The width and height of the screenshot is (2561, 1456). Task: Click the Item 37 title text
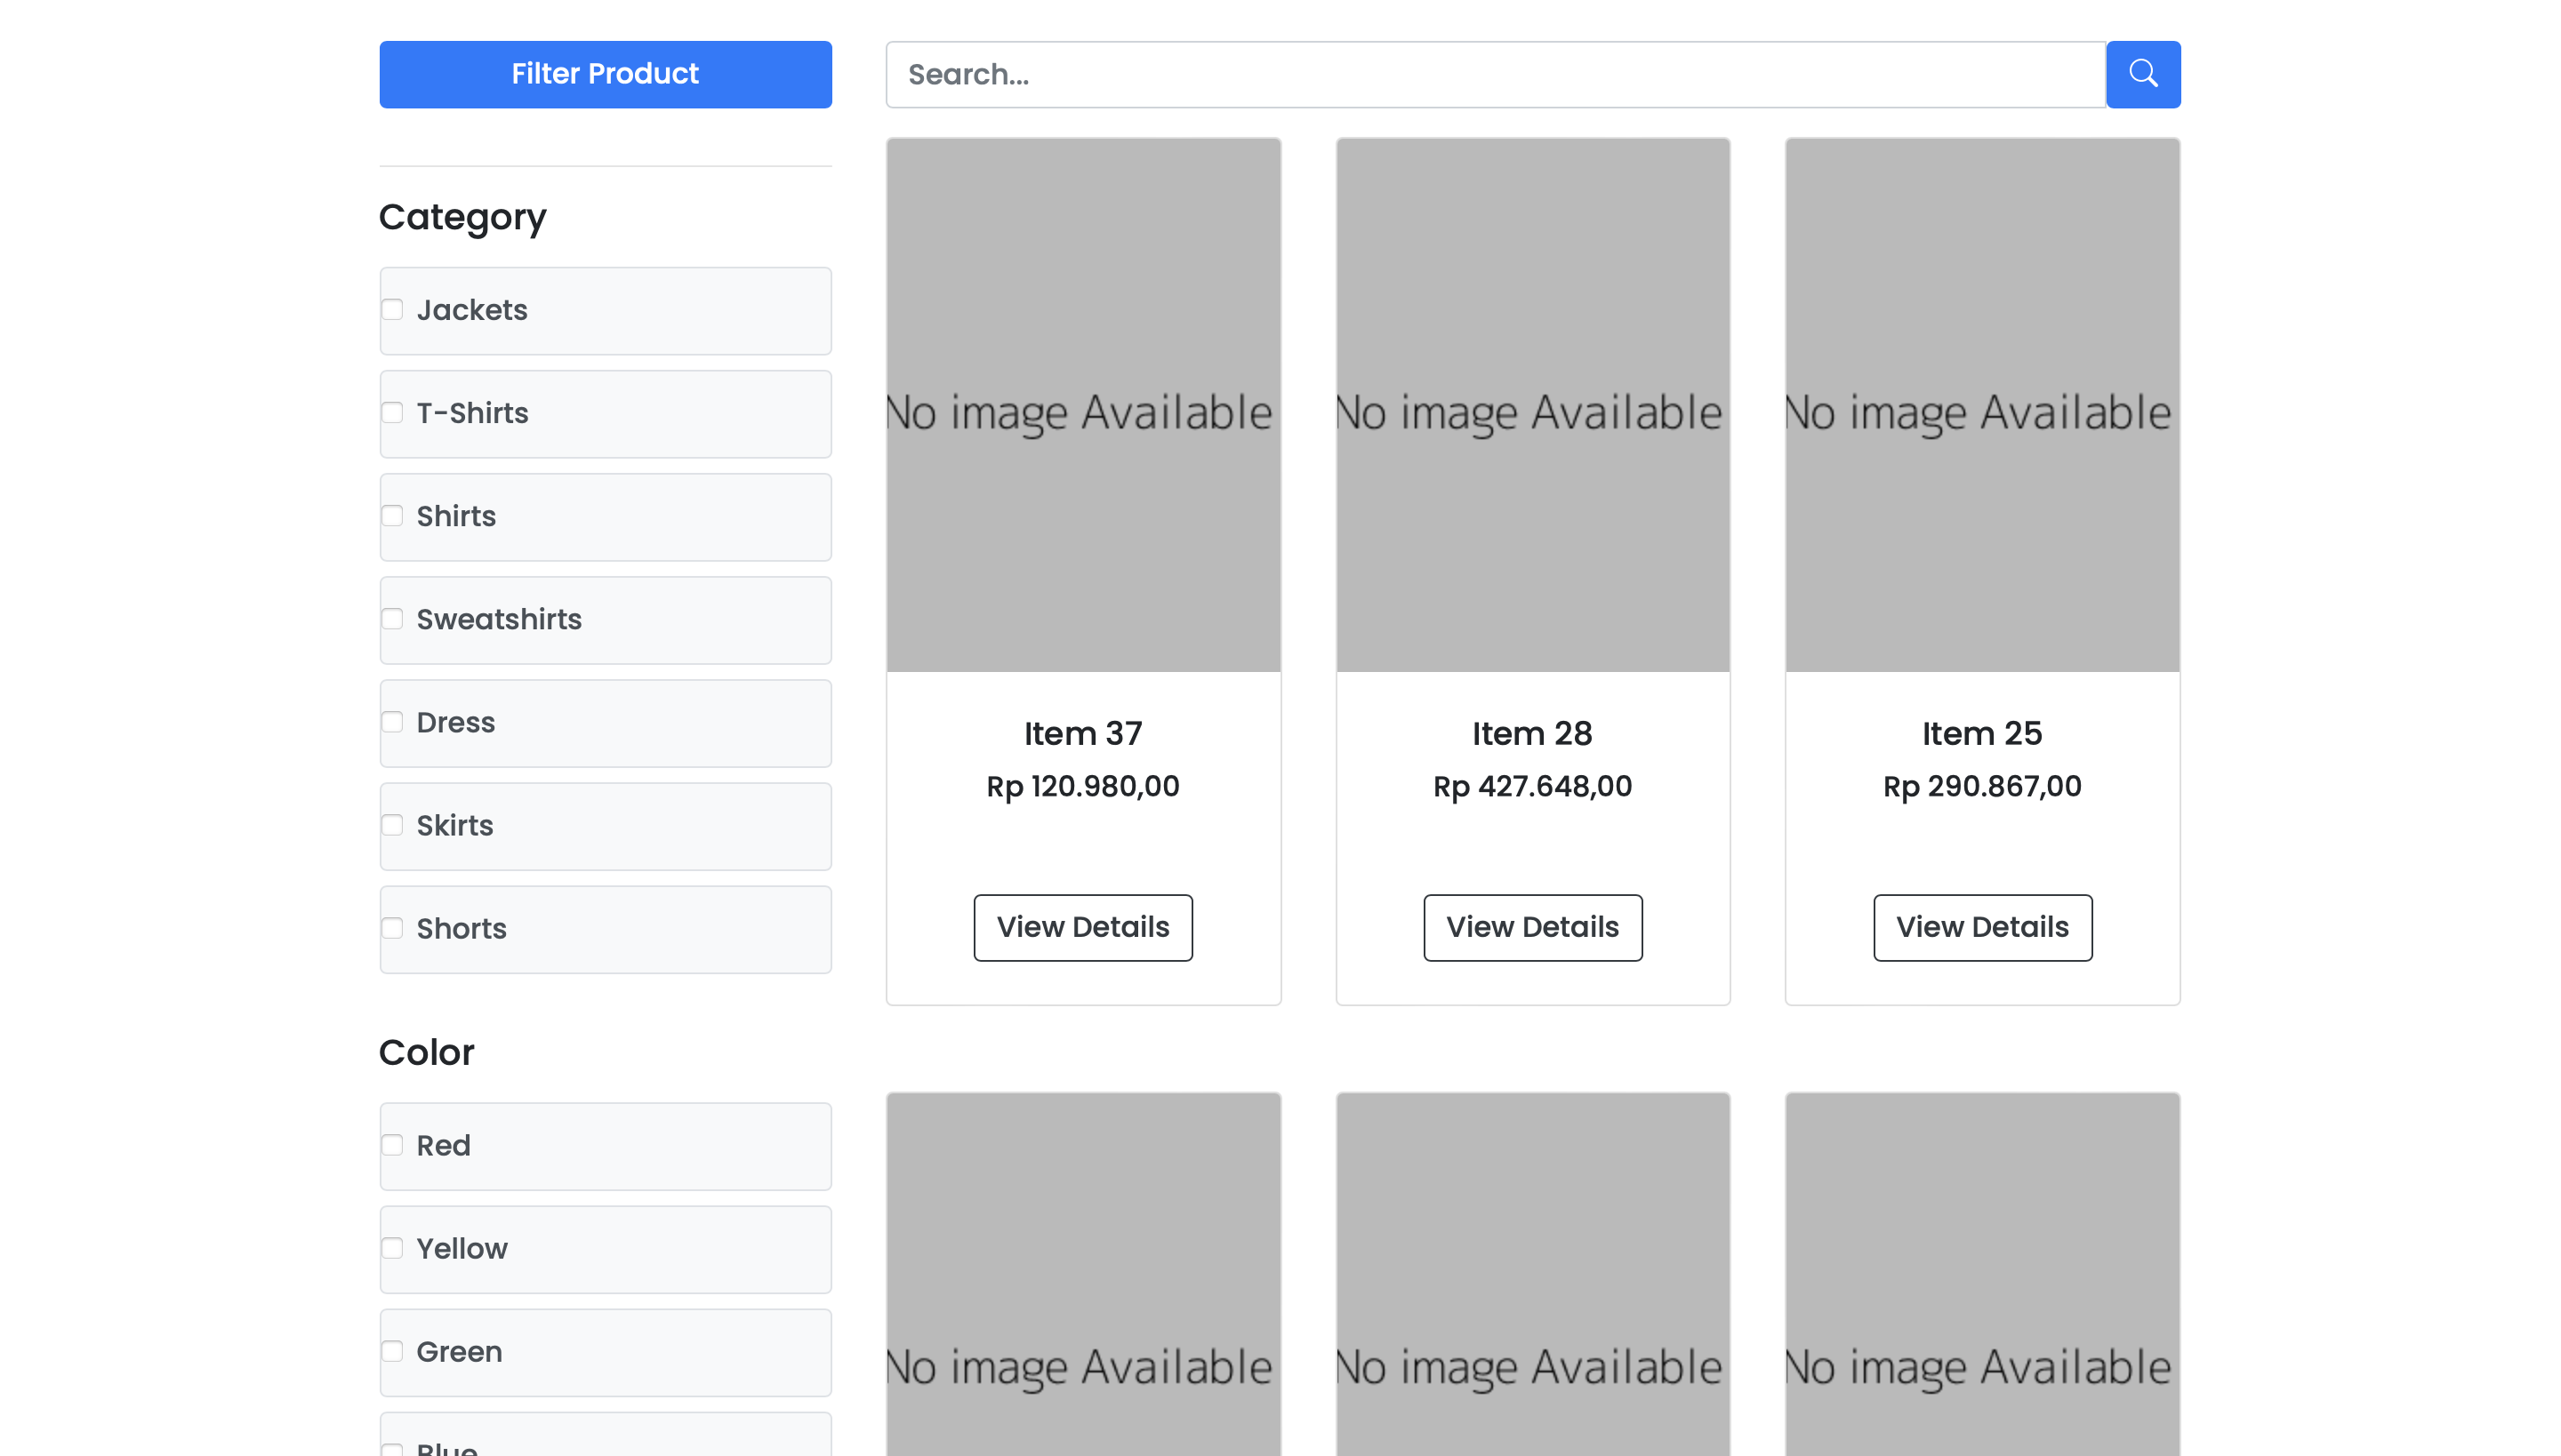pos(1082,733)
